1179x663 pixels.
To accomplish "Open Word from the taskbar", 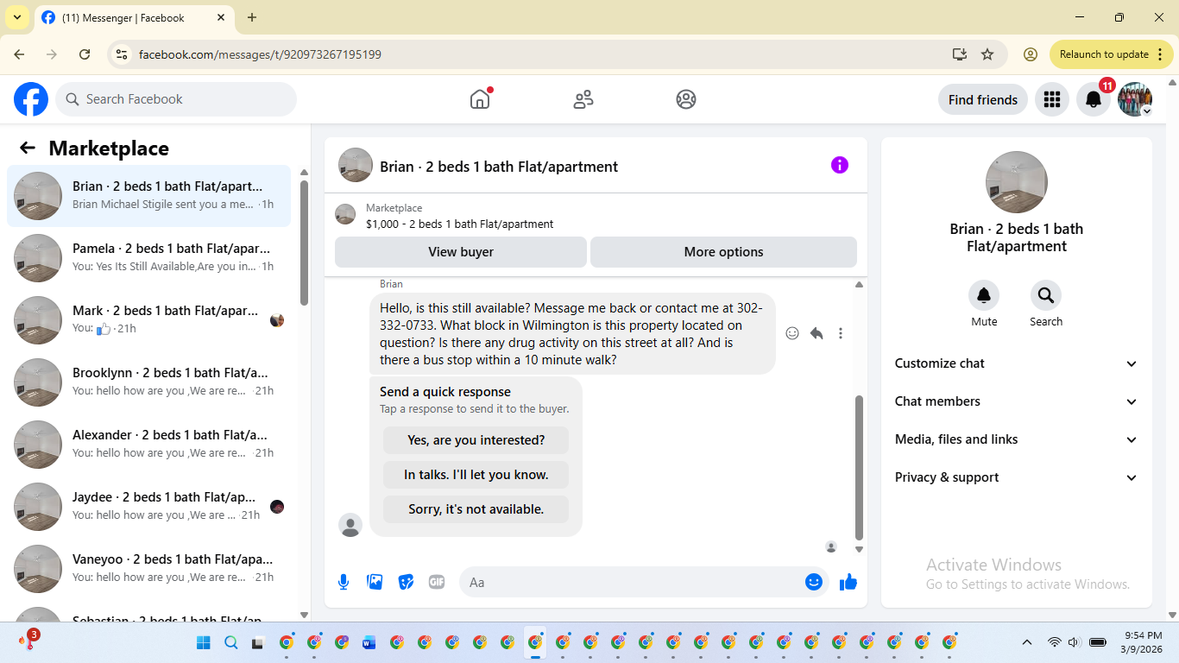I will pyautogui.click(x=369, y=642).
